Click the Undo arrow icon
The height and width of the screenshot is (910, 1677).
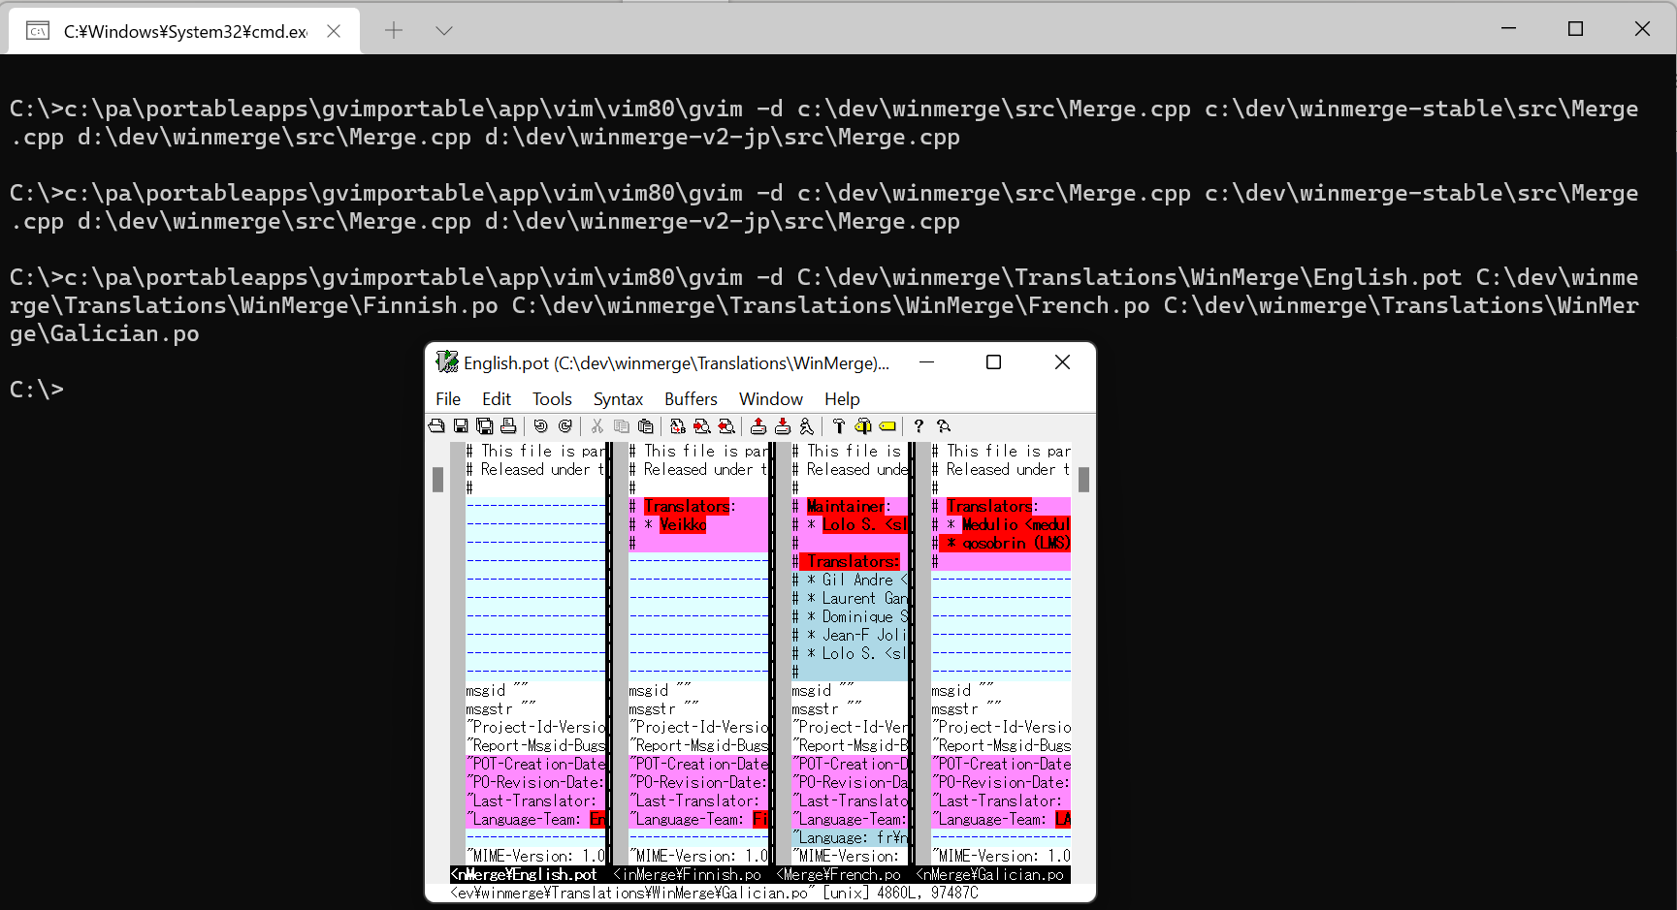pos(541,426)
